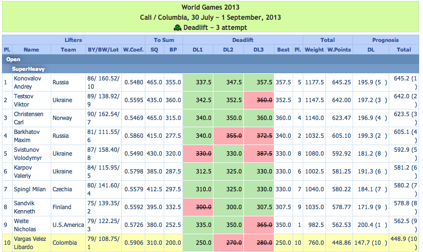Click the SQ column header
This screenshot has width=423, height=252.
(x=155, y=50)
